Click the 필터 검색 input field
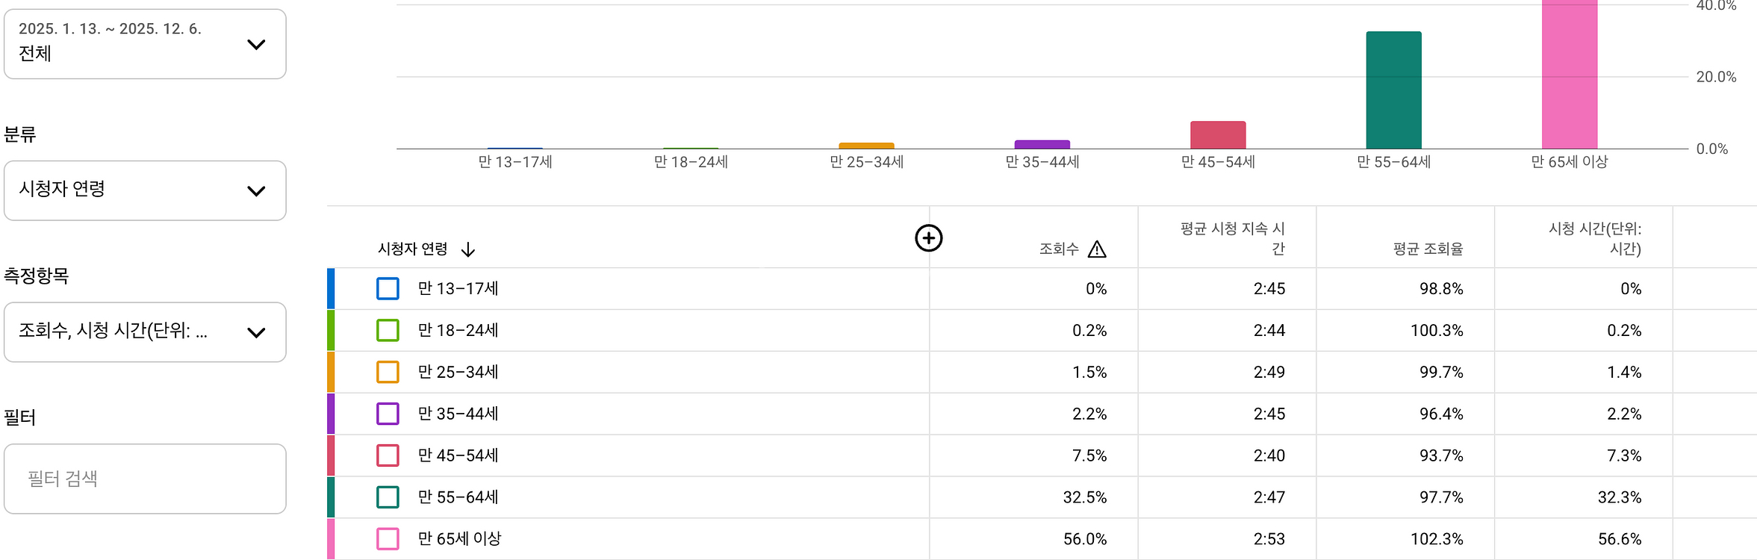 [145, 479]
